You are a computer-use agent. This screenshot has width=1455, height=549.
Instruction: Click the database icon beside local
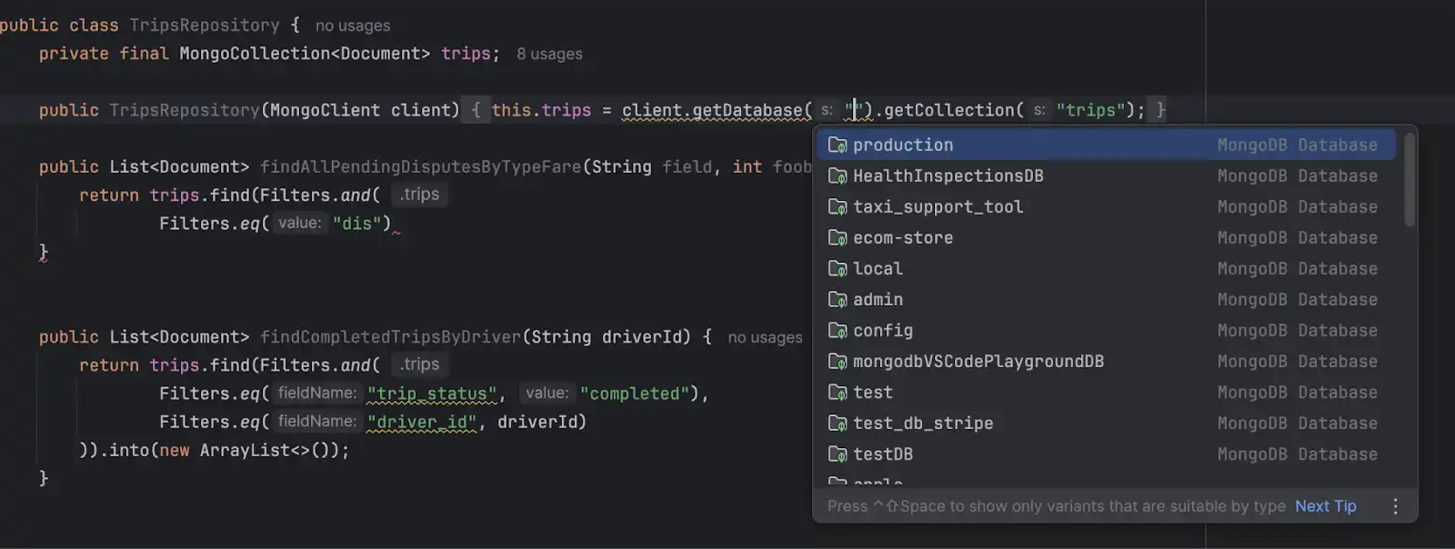[838, 269]
